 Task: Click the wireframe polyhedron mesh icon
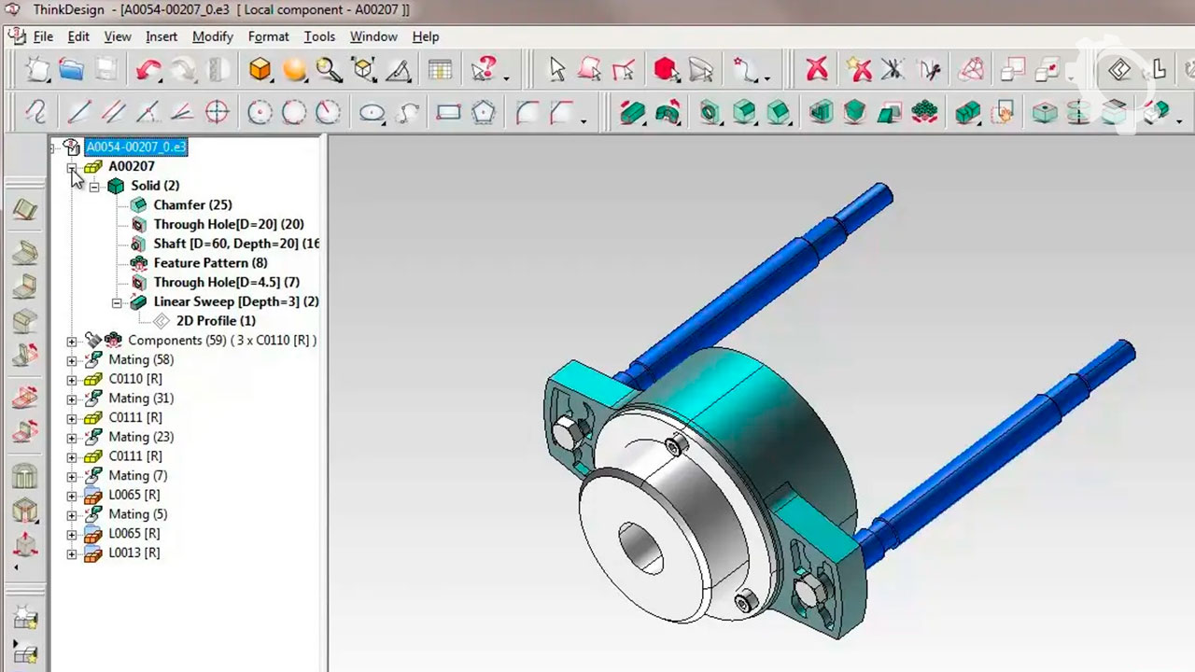[972, 70]
